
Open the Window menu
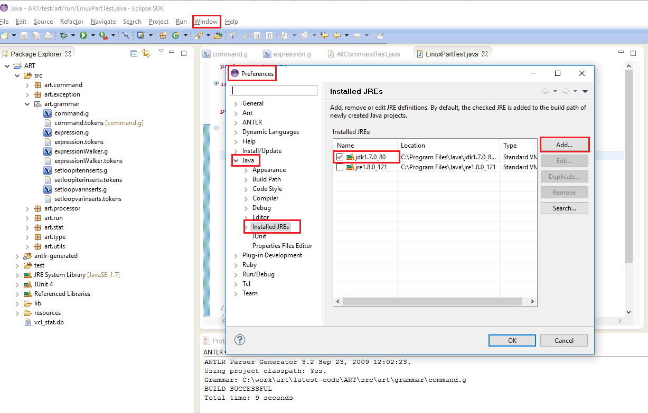pyautogui.click(x=206, y=22)
